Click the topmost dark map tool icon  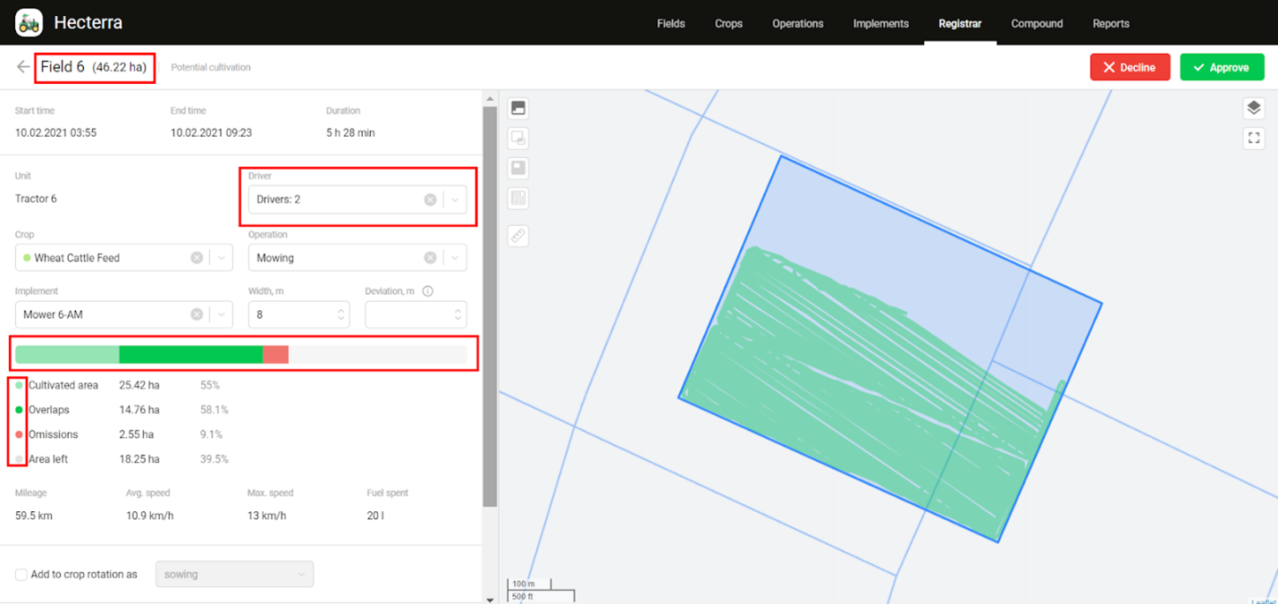pyautogui.click(x=517, y=109)
